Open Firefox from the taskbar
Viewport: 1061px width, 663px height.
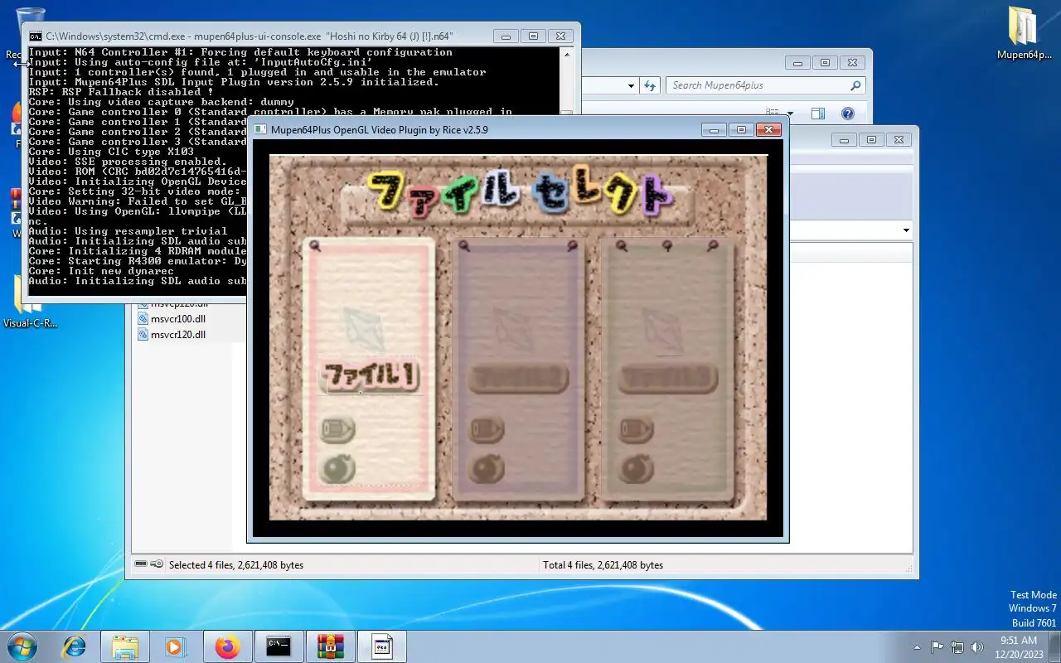click(226, 646)
